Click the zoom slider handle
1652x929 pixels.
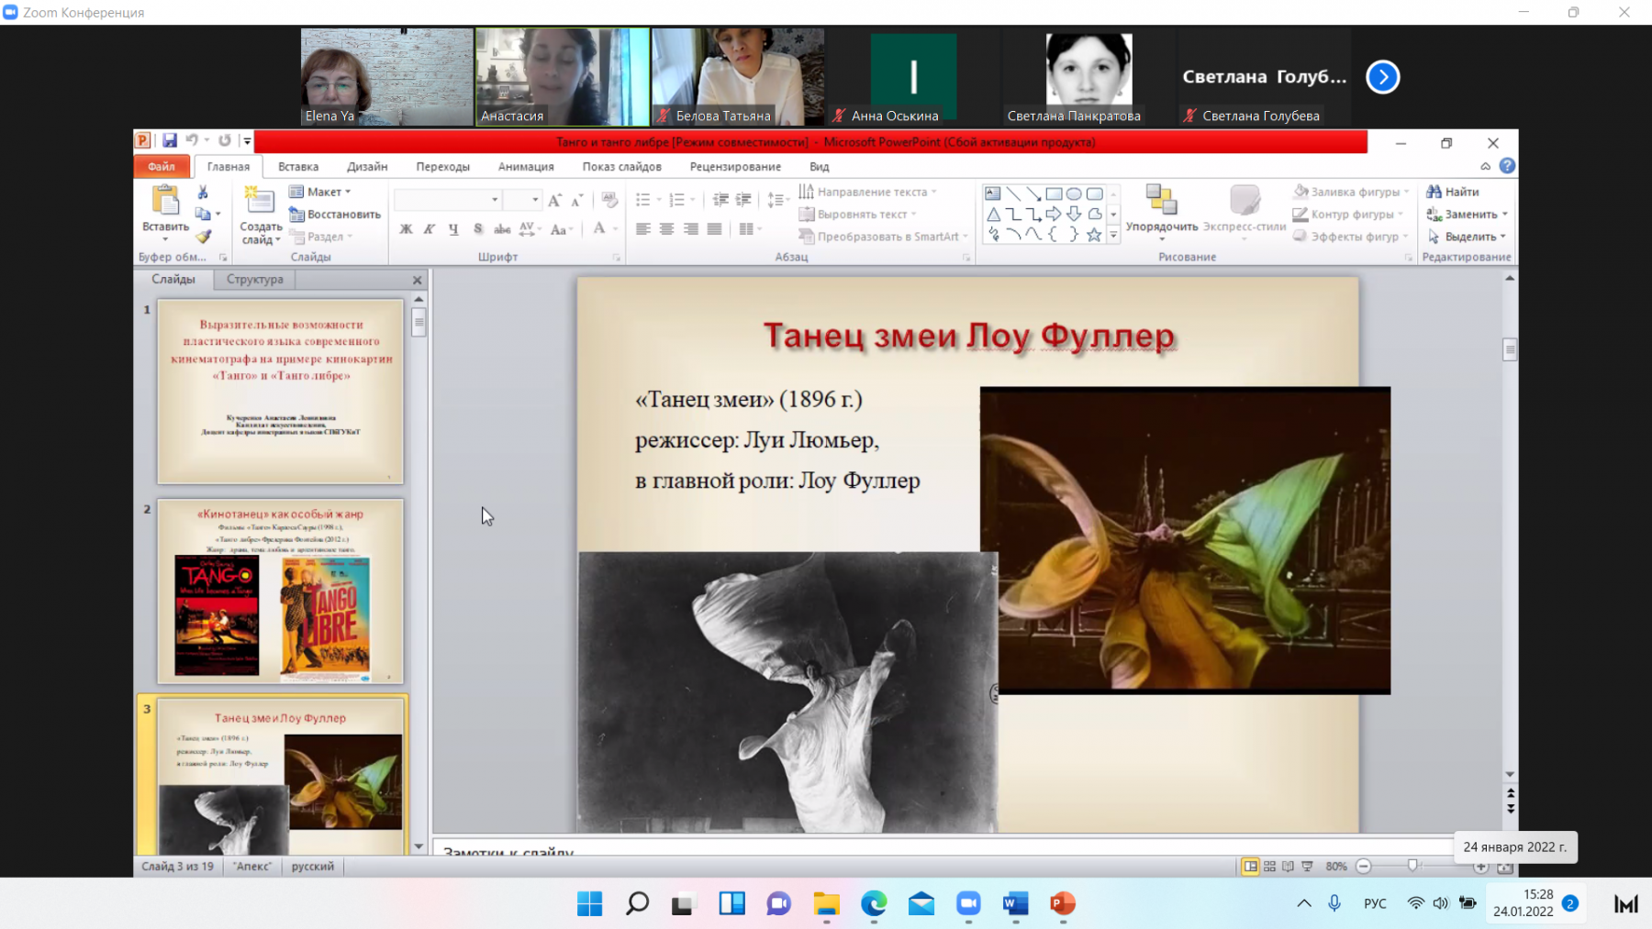(x=1412, y=866)
